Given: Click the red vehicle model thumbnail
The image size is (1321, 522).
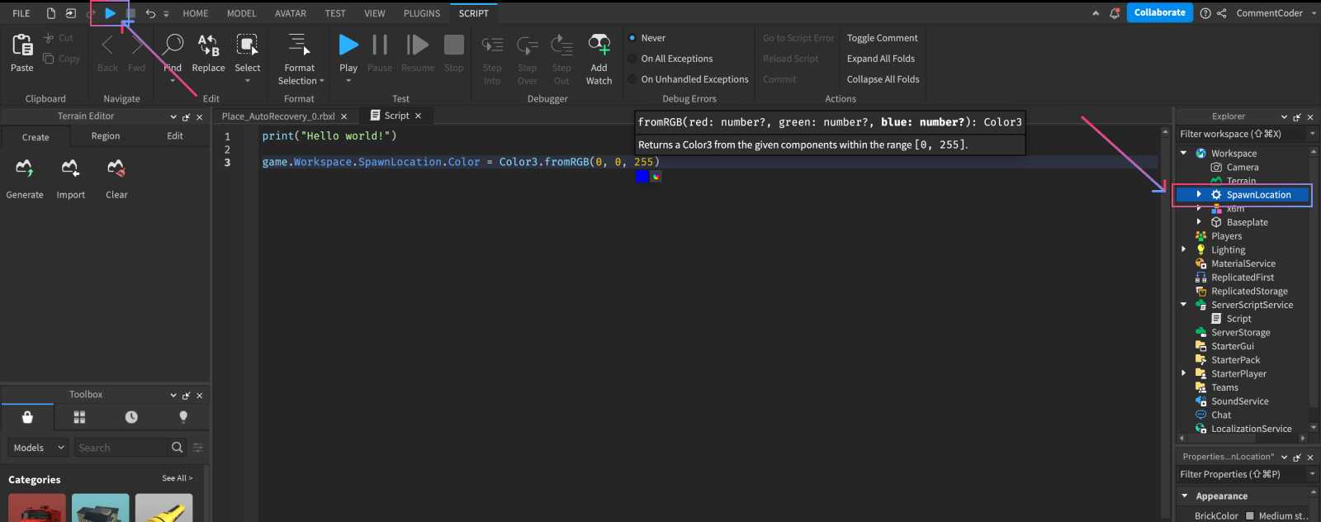Looking at the screenshot, I should (37, 508).
